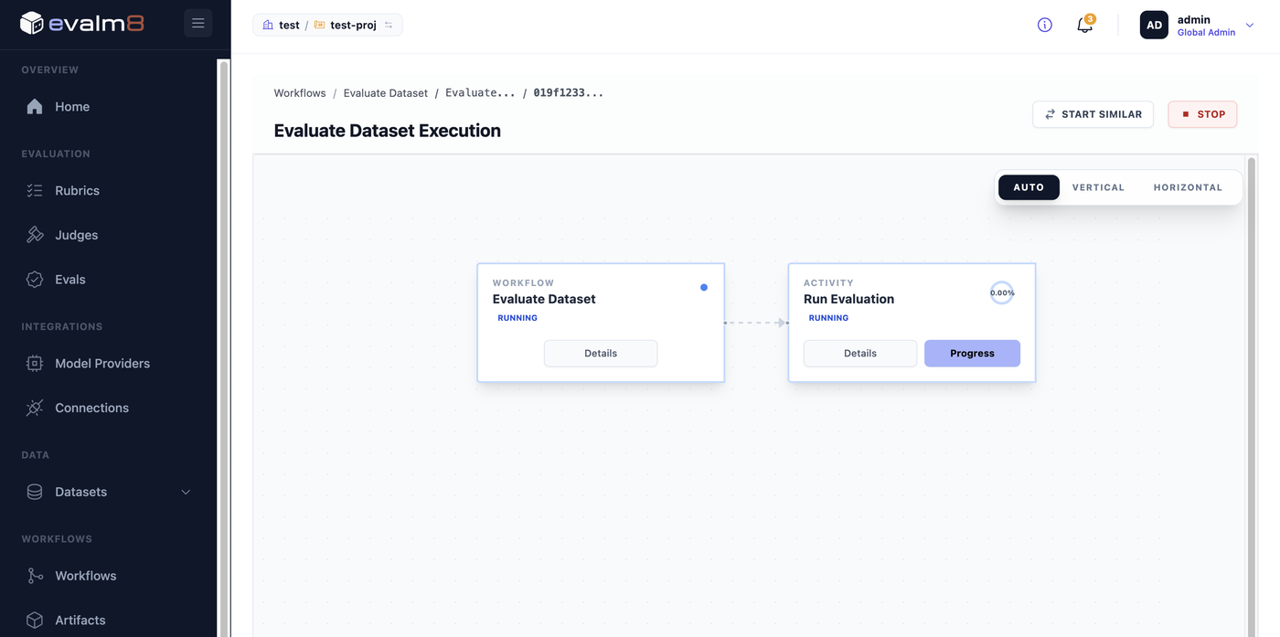This screenshot has width=1280, height=637.
Task: Click the sidebar vertical scrollbar
Action: (223, 347)
